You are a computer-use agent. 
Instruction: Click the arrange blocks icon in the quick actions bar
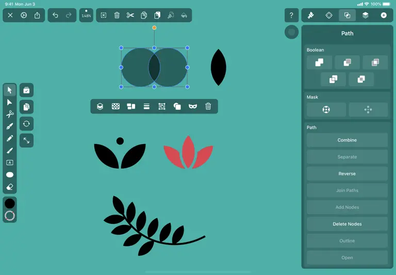click(131, 106)
